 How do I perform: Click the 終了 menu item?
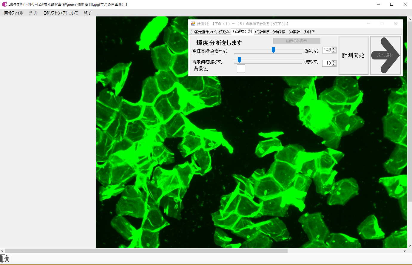pos(88,13)
